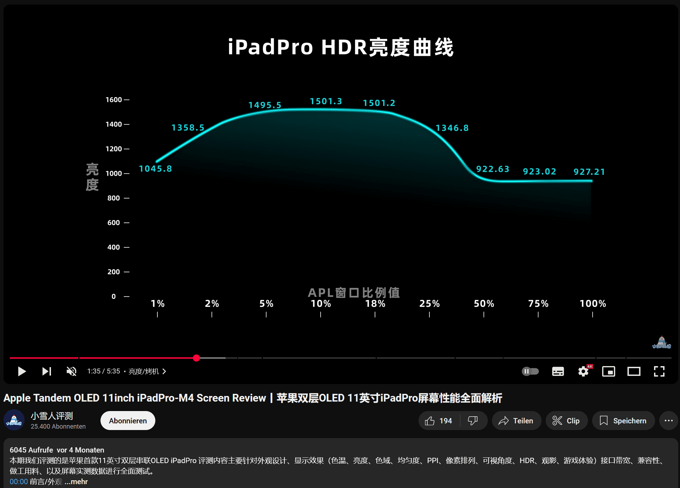This screenshot has width=680, height=488.
Task: Click the video title text
Action: coord(253,398)
